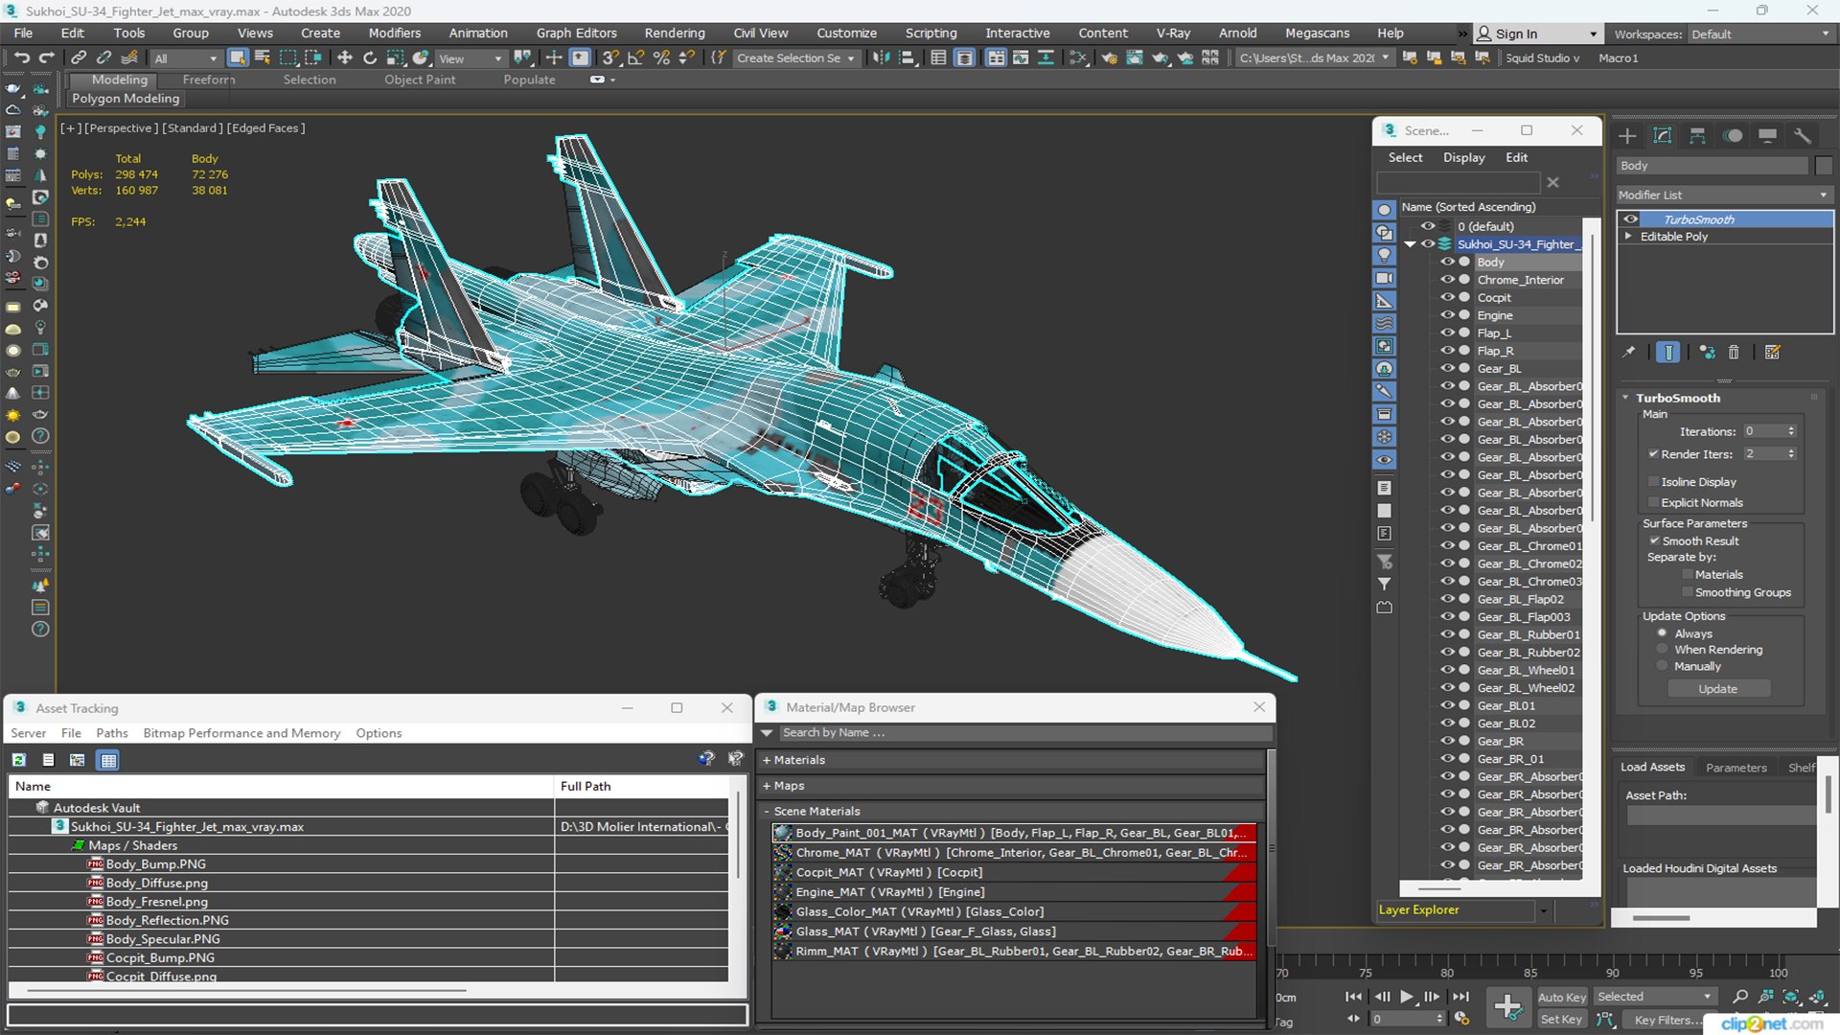The height and width of the screenshot is (1035, 1840).
Task: Choose the Select and Rotate tool
Action: [370, 58]
